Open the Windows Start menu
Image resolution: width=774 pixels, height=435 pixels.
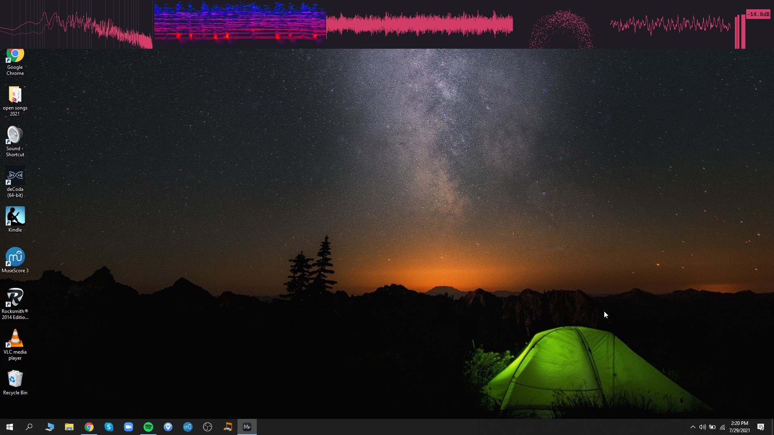tap(10, 427)
